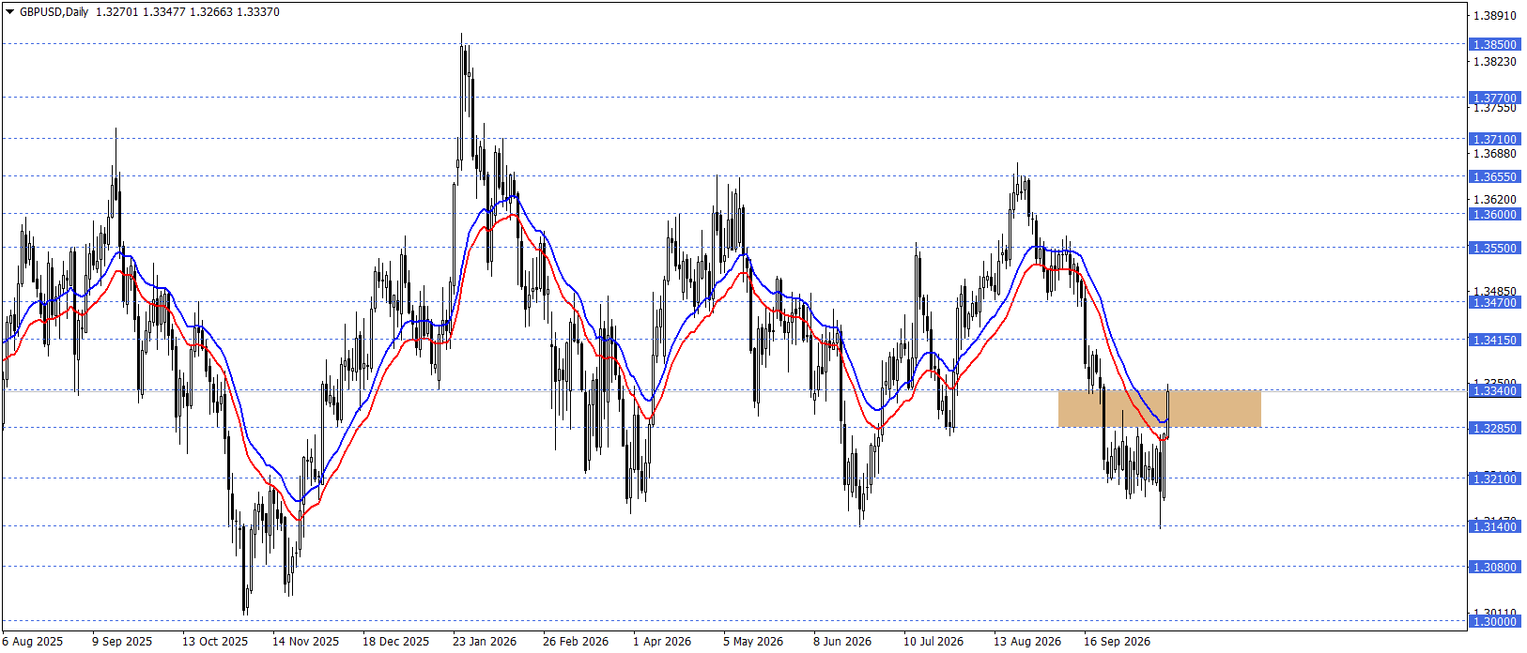Screen dimensions: 1527x653
Task: Click the 18 Dec 2025 date label
Action: coord(395,642)
